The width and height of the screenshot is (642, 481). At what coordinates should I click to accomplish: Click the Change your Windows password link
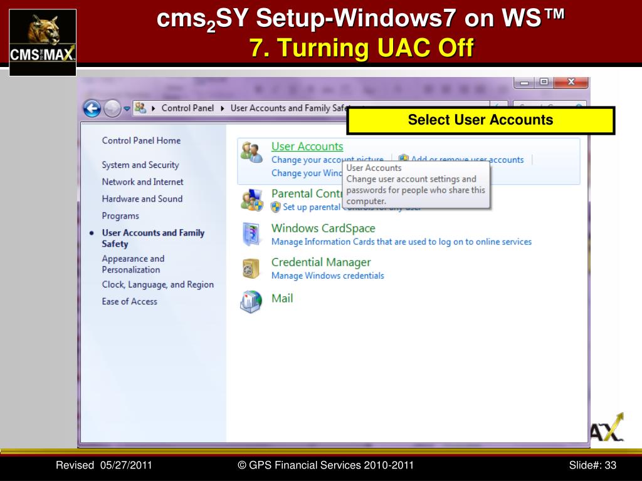click(x=307, y=173)
